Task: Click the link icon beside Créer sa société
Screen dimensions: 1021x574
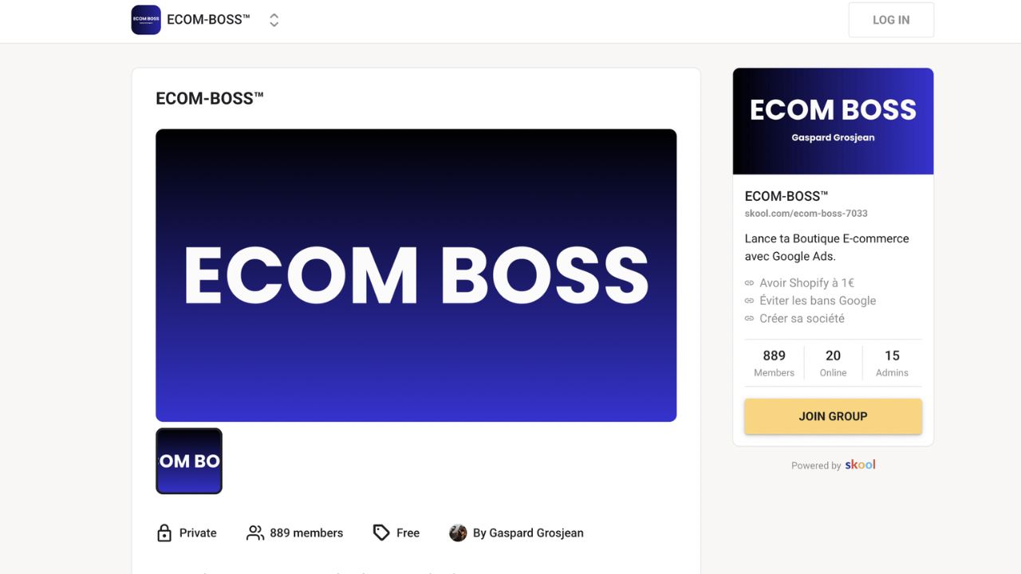Action: pos(749,318)
